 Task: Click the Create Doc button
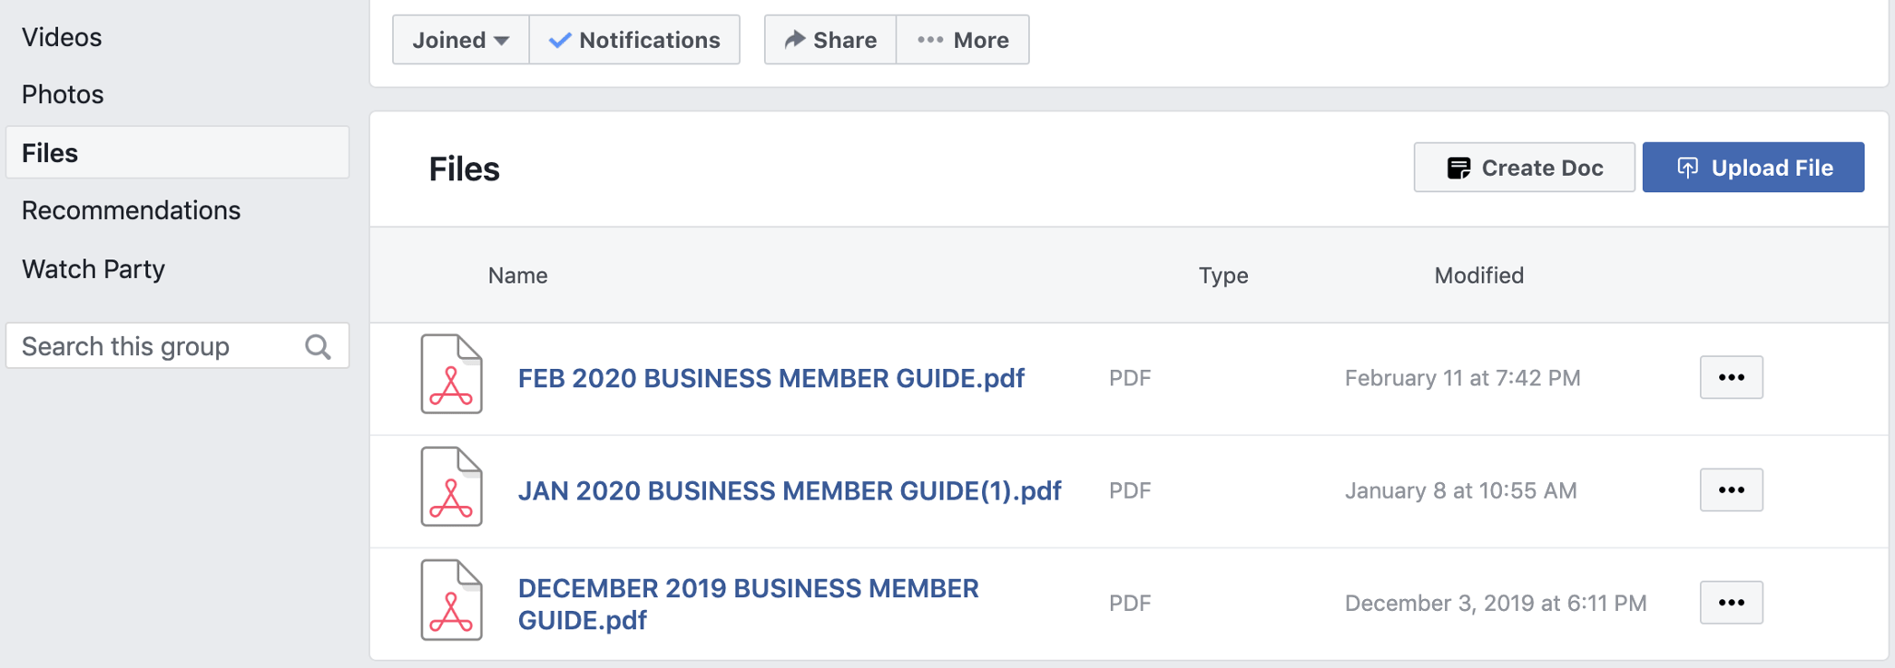point(1524,168)
